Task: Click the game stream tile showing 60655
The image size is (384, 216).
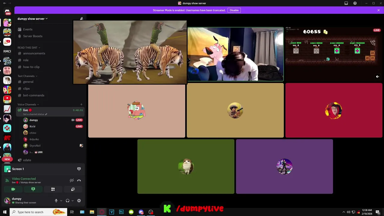Action: [x=334, y=54]
